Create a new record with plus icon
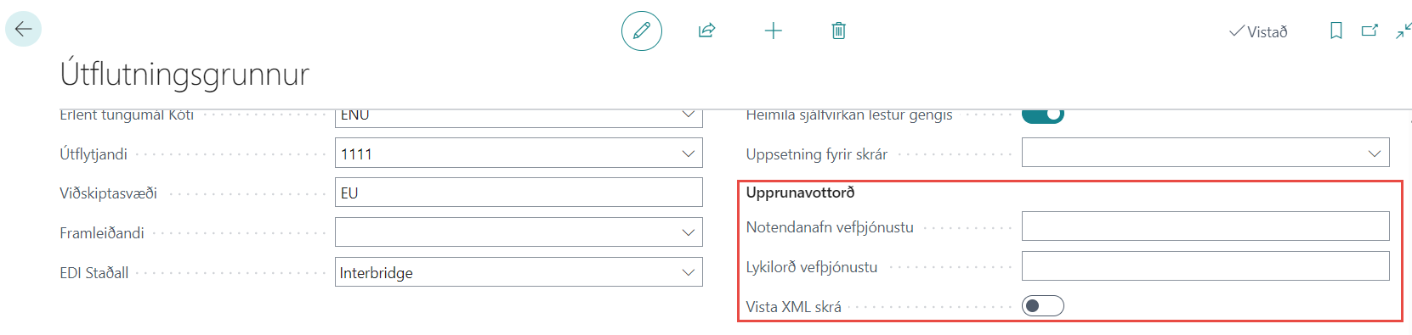The height and width of the screenshot is (335, 1412). (773, 31)
